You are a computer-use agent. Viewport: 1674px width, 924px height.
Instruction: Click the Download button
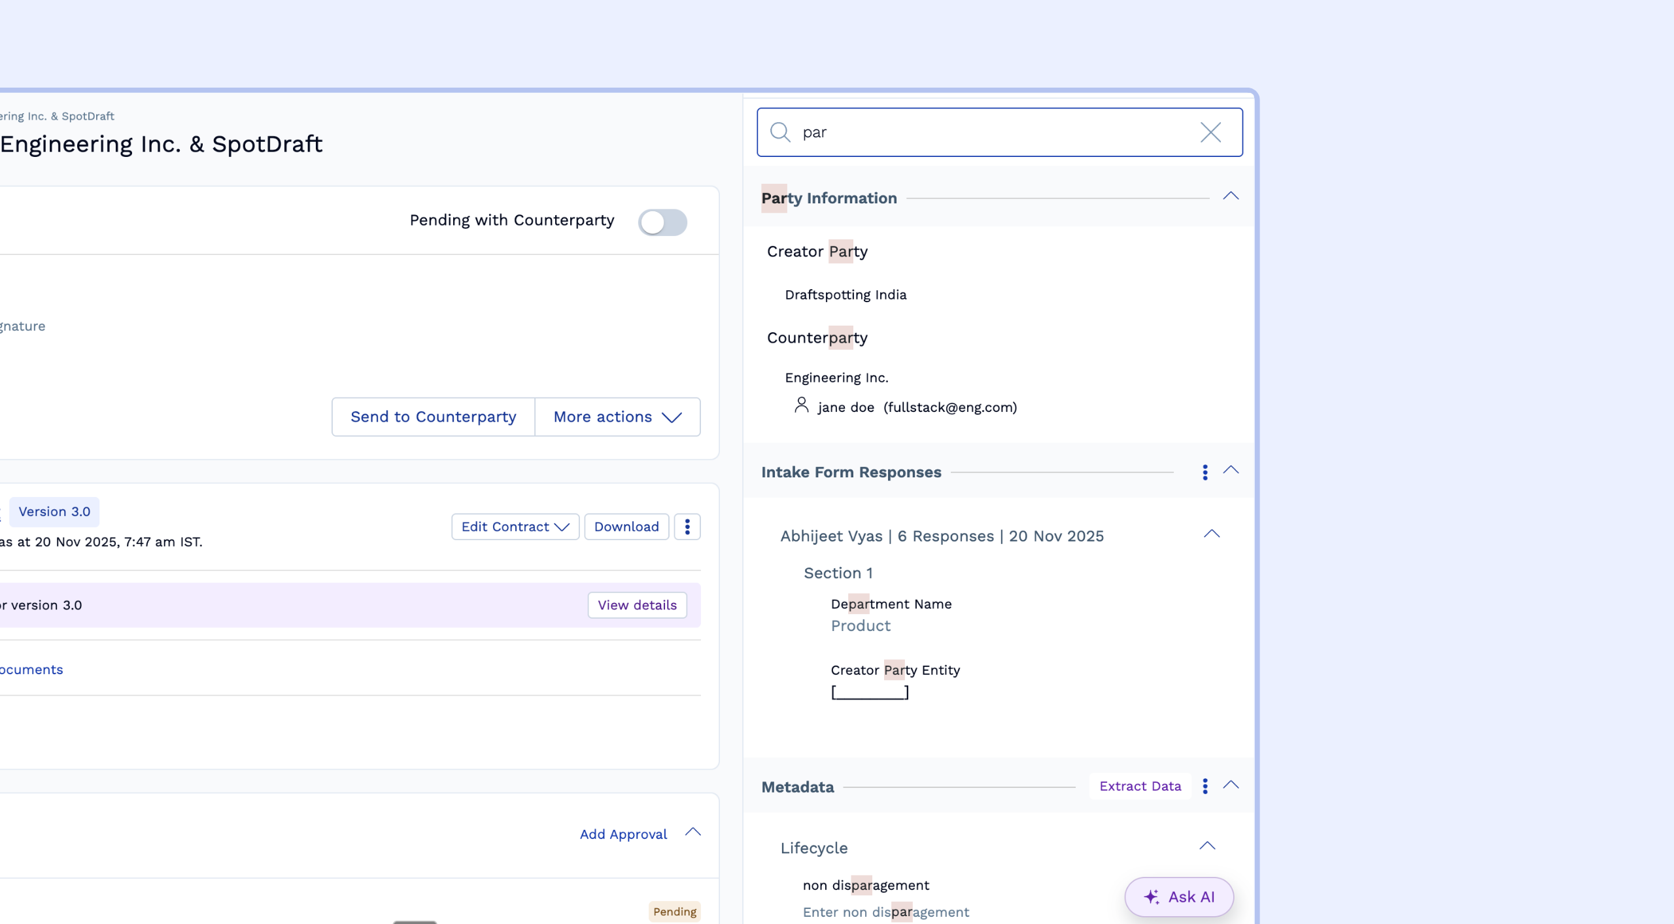click(626, 527)
